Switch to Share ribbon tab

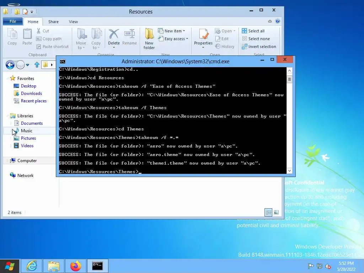click(x=53, y=22)
